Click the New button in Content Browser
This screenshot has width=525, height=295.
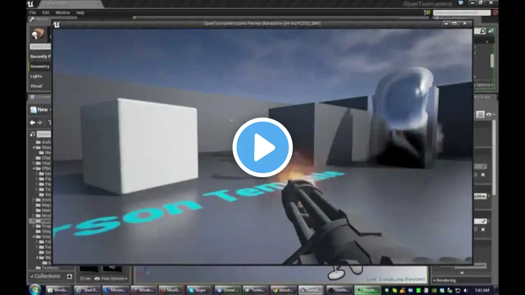tap(40, 109)
